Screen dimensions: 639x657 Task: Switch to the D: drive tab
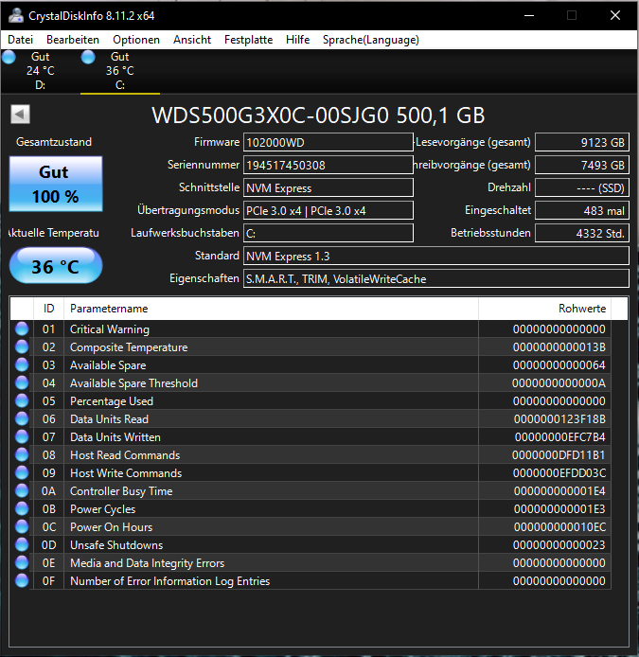(x=40, y=71)
